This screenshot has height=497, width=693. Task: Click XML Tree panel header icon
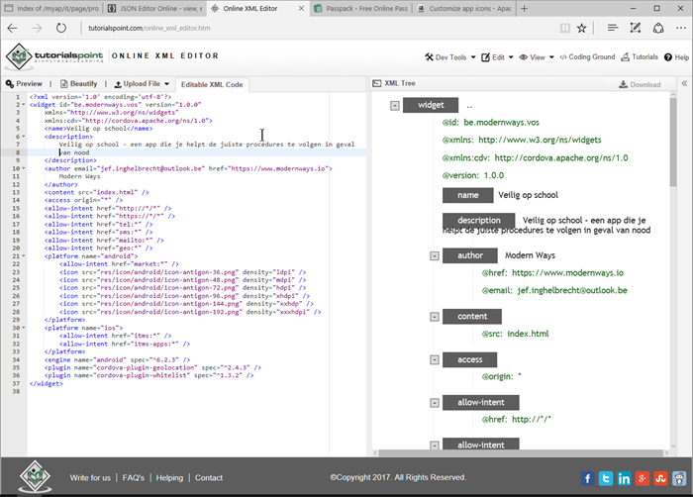(x=376, y=83)
